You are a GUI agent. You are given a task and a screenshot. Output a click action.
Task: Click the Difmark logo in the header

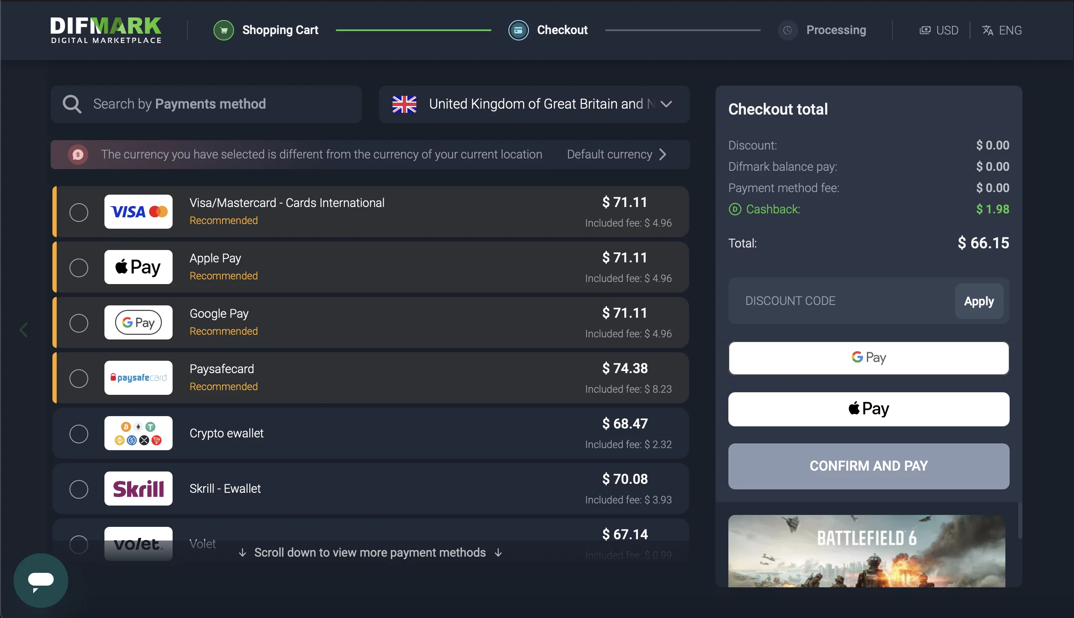point(106,30)
